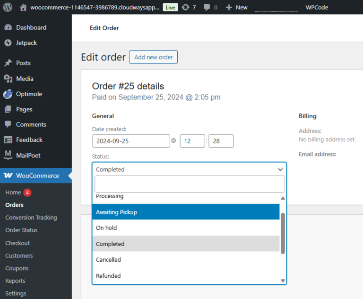Image resolution: width=363 pixels, height=299 pixels.
Task: Click the Pages document icon
Action: pos(8,109)
